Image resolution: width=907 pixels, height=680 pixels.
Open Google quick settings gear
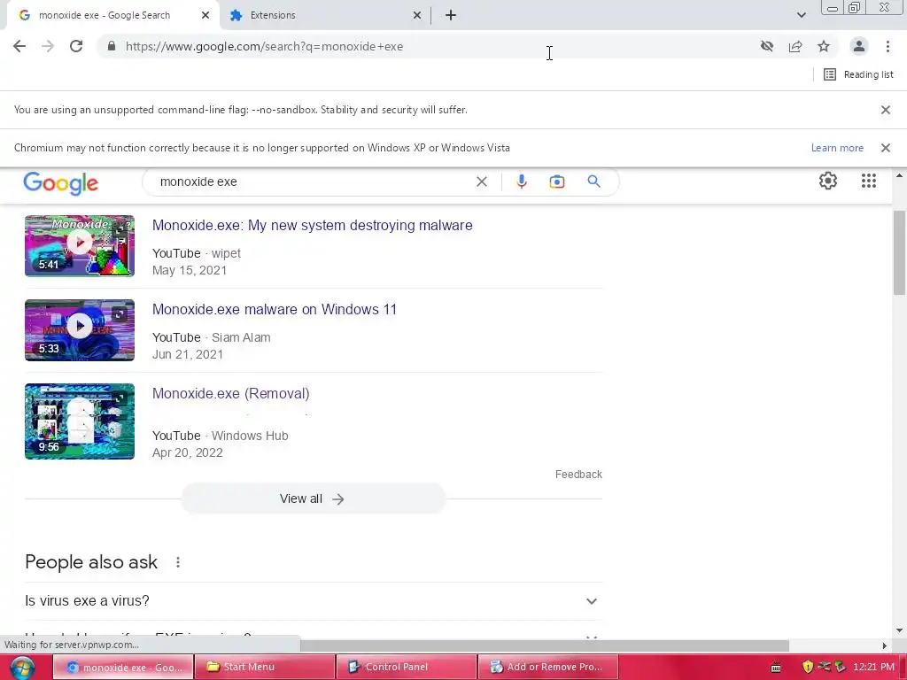(828, 181)
